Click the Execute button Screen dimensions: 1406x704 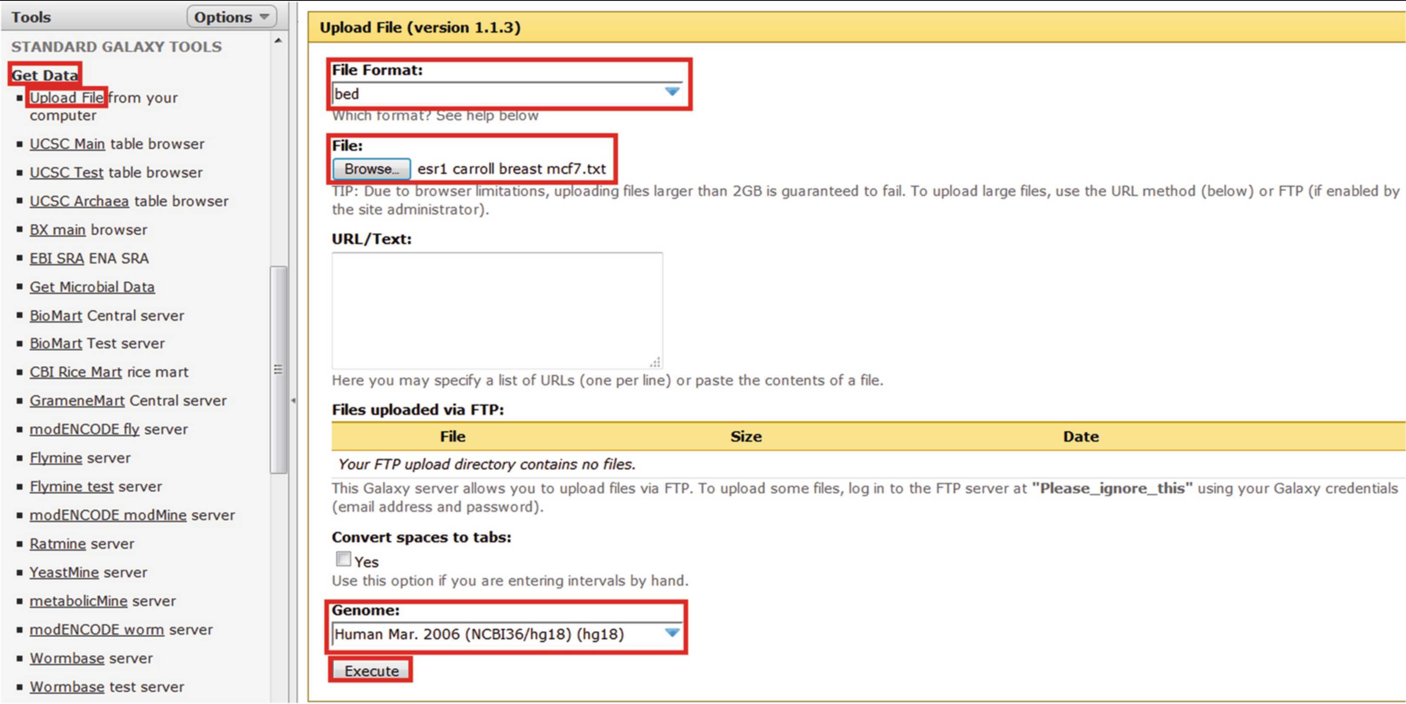pyautogui.click(x=371, y=671)
